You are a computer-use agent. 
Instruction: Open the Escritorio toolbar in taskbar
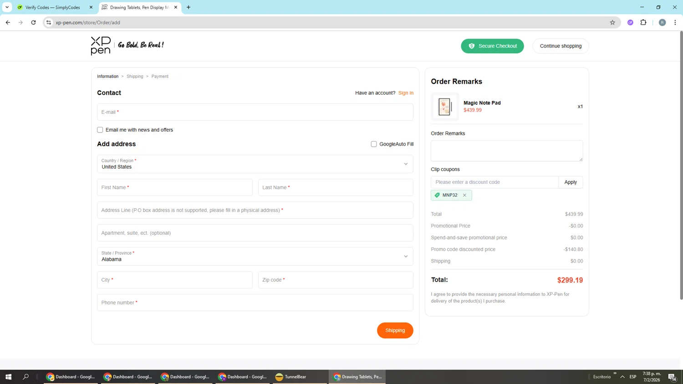(x=601, y=377)
